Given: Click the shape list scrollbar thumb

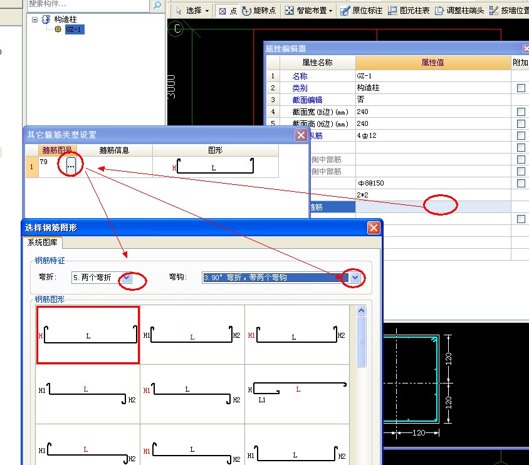Looking at the screenshot, I should coord(361,342).
